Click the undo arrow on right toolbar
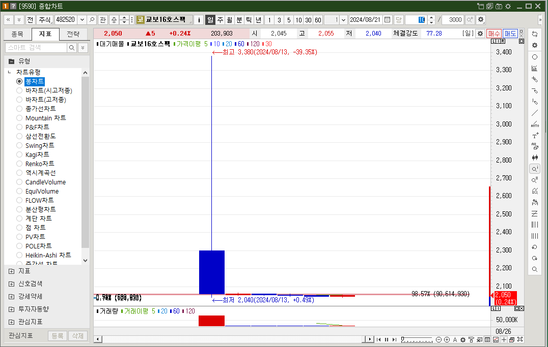This screenshot has width=548, height=347. [x=535, y=247]
